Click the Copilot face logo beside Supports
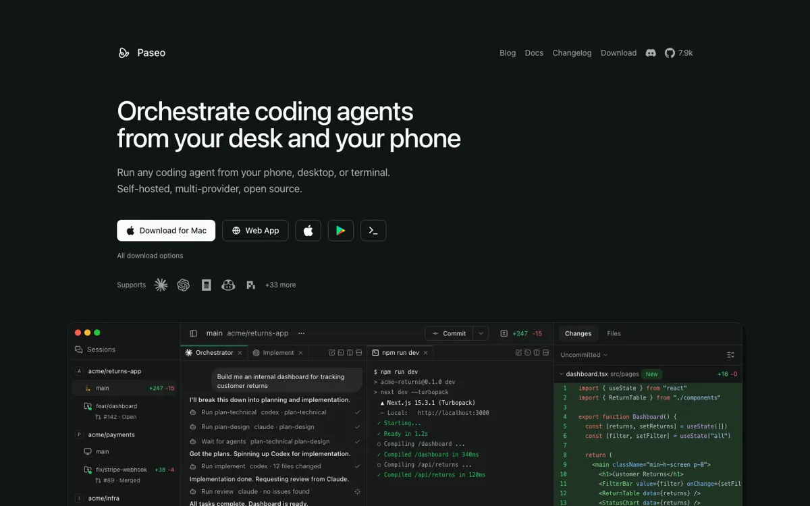The width and height of the screenshot is (810, 506). coord(229,285)
